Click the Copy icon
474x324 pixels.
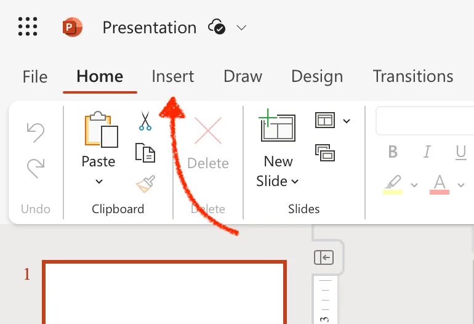pos(145,153)
